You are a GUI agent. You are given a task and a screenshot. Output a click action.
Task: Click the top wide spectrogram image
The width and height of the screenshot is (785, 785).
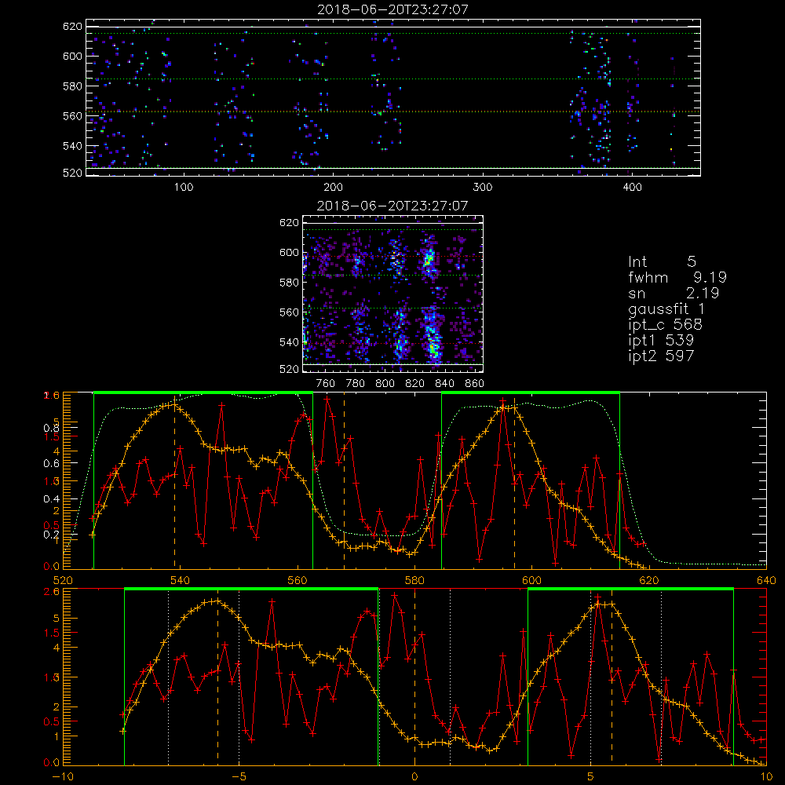[x=393, y=97]
